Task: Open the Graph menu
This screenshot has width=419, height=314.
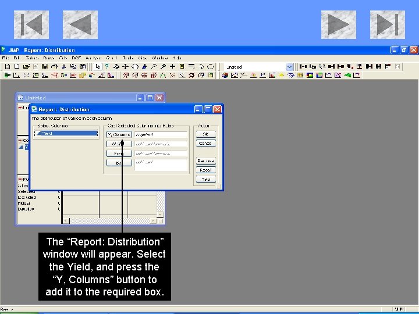Action: [111, 58]
